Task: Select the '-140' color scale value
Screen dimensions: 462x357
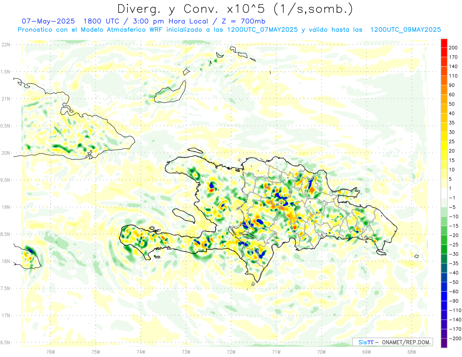Action: (x=455, y=320)
